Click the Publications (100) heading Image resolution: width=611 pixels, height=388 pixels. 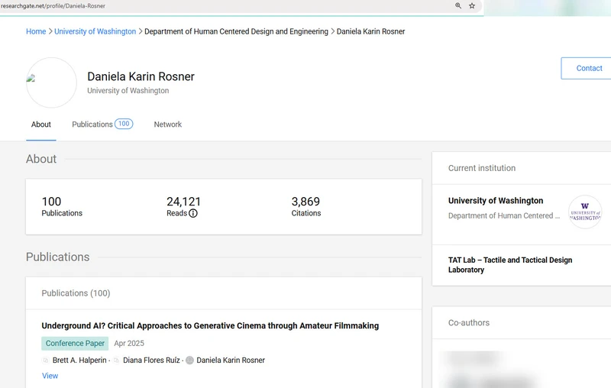point(76,293)
